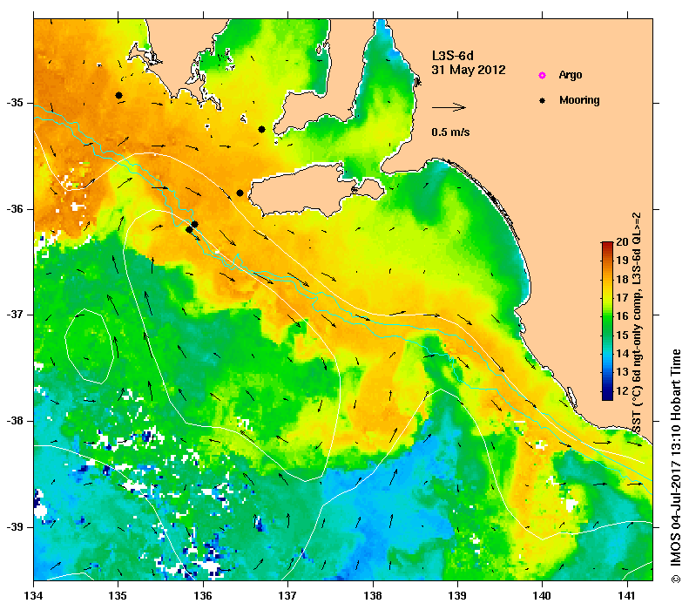
Task: Click color bar value 12
Action: pyautogui.click(x=622, y=390)
